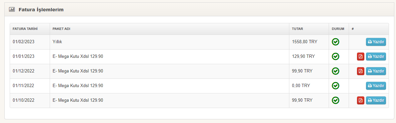Click Yazdır for the 01/10/2022 invoice
This screenshot has width=396, height=123.
click(376, 100)
